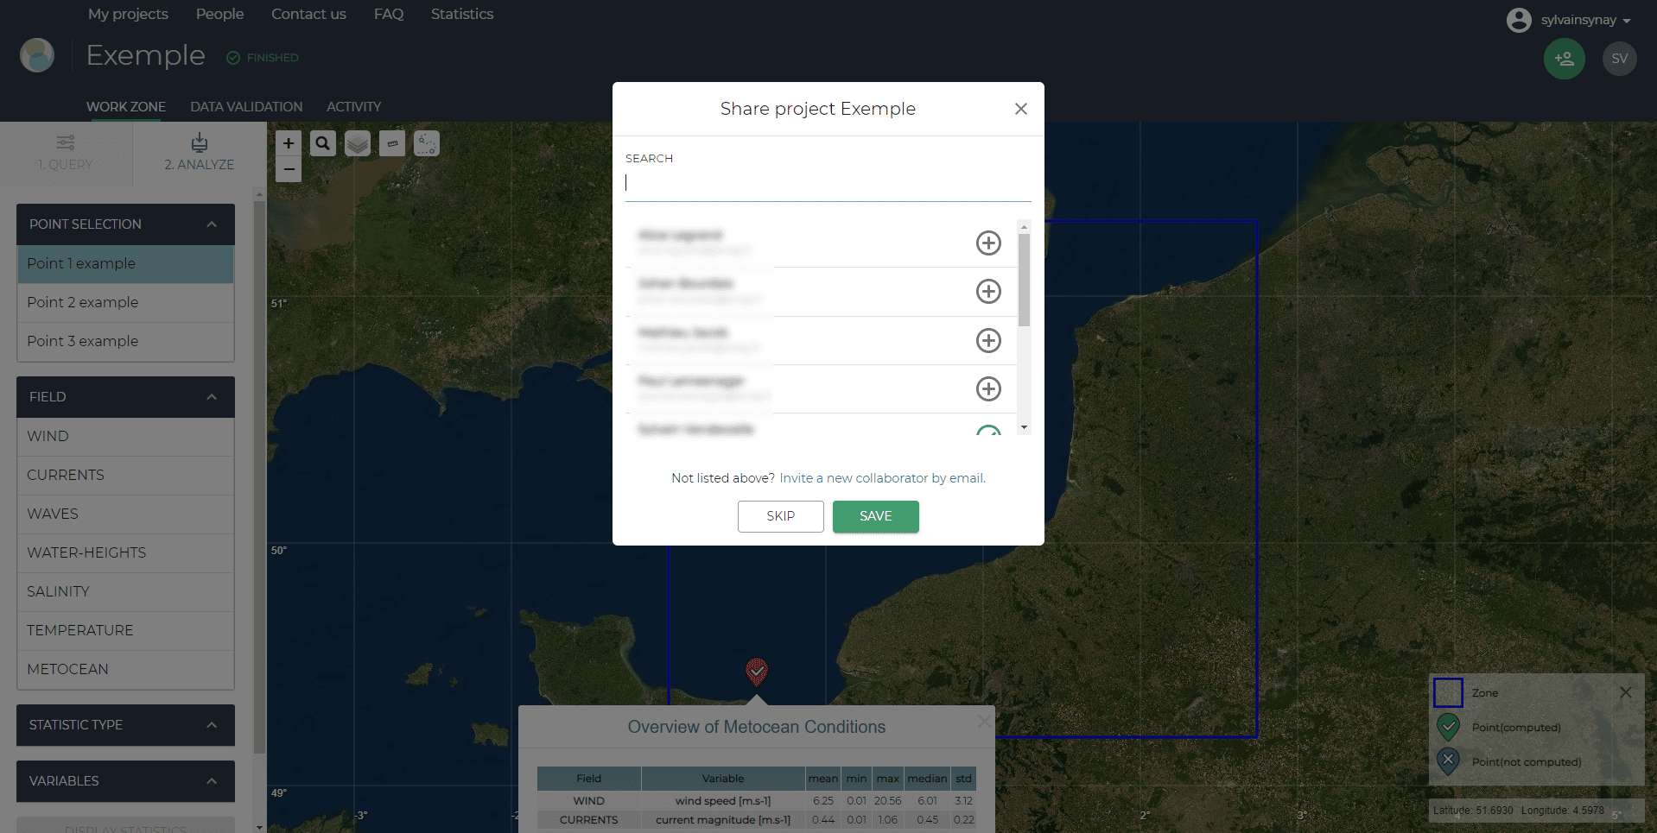Click the account profile icon
1657x833 pixels.
point(1519,20)
